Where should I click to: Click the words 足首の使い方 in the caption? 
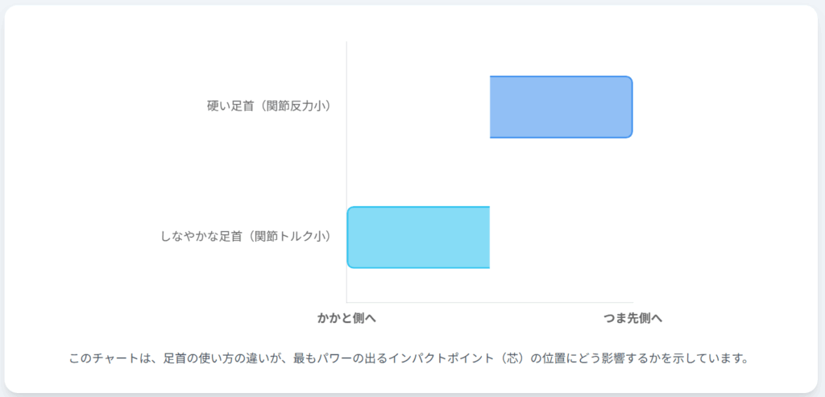click(198, 358)
